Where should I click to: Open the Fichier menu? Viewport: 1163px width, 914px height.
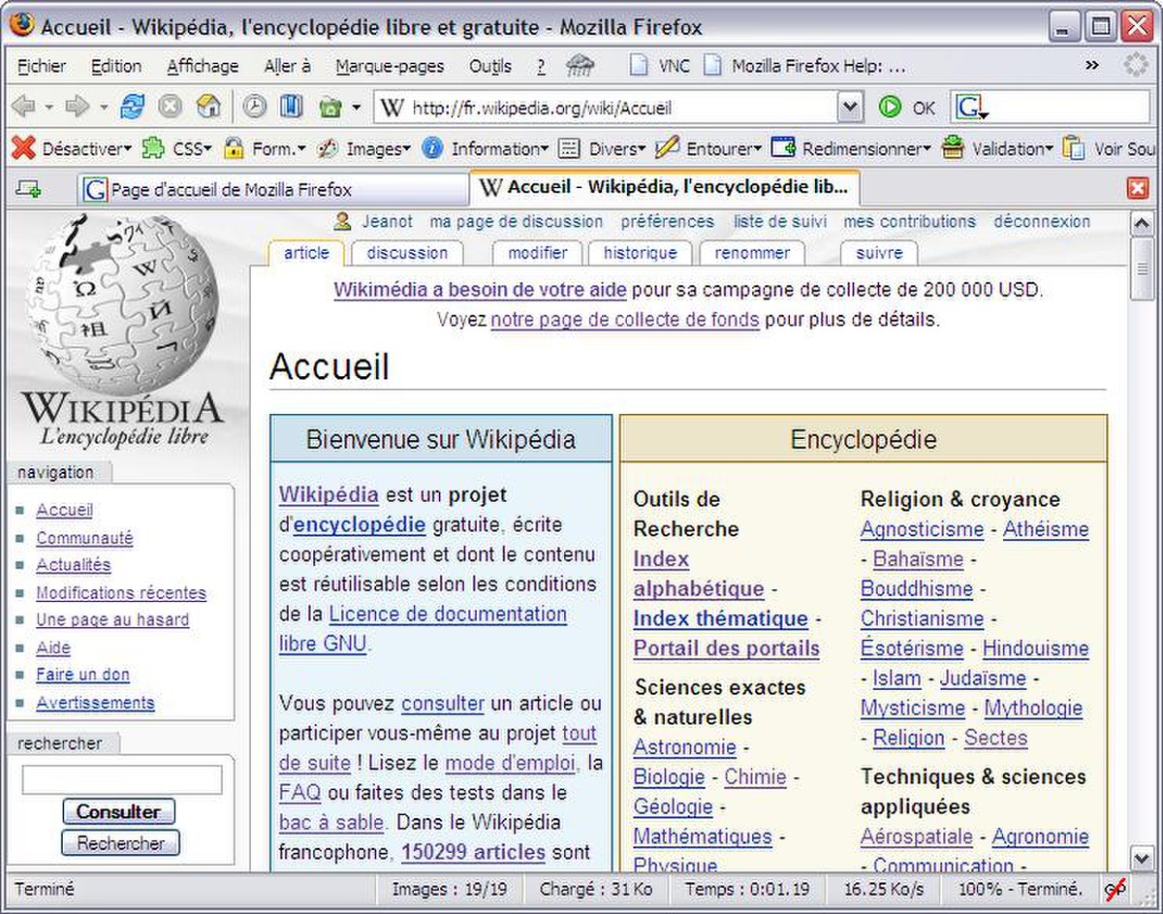pyautogui.click(x=42, y=66)
